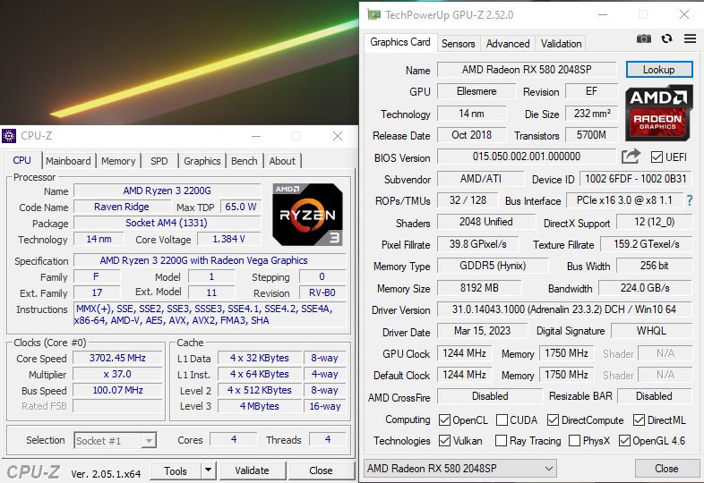Viewport: 704px width, 483px height.
Task: Click the Level 3 cache value 4 MBytes
Action: pyautogui.click(x=260, y=406)
